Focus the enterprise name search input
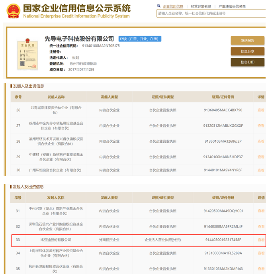 click(x=211, y=13)
